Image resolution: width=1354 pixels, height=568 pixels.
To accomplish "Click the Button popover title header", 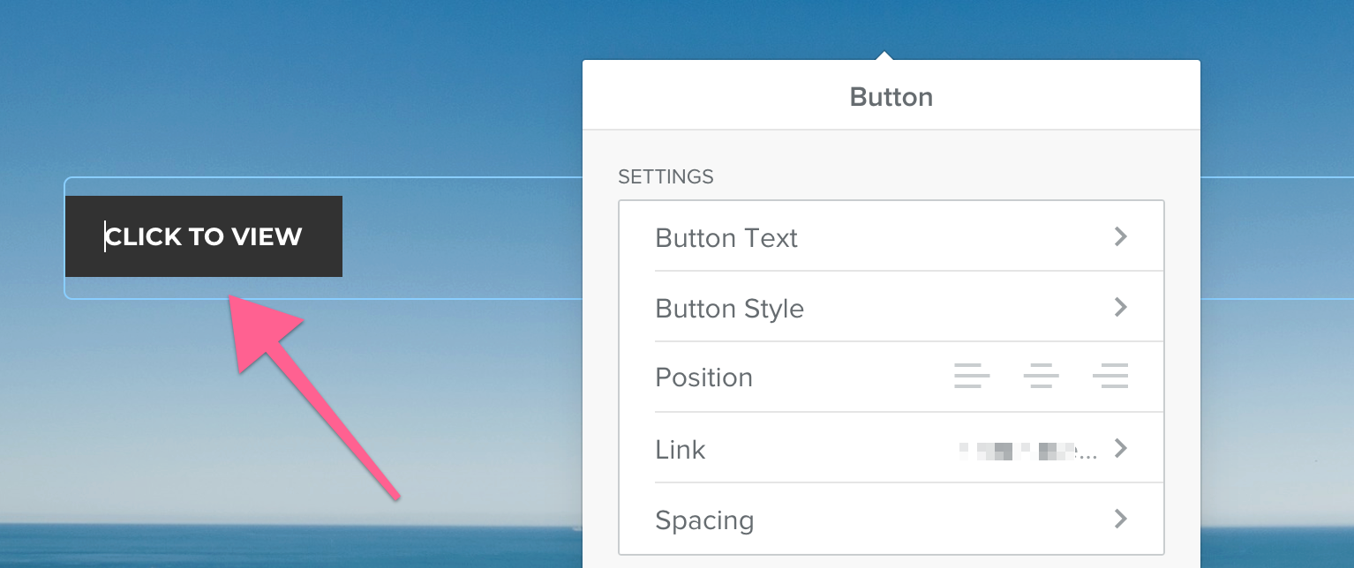I will click(891, 96).
